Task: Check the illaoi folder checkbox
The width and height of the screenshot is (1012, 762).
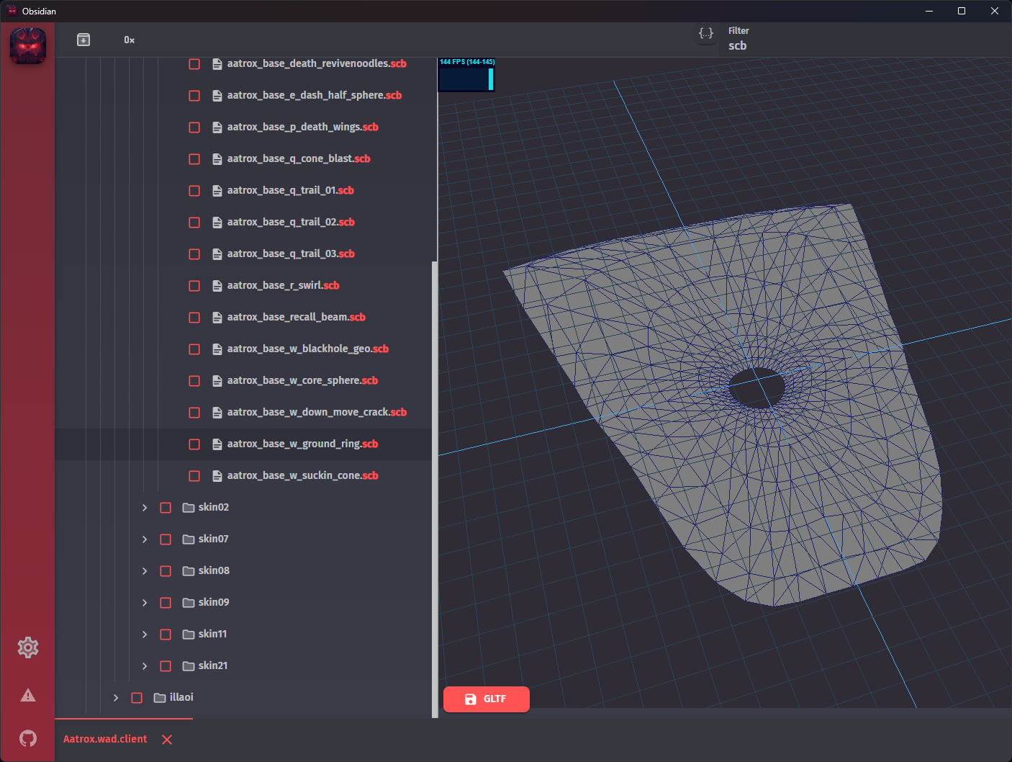Action: (x=137, y=698)
